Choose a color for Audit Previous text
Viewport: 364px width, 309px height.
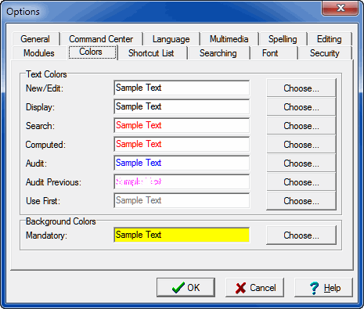[301, 182]
